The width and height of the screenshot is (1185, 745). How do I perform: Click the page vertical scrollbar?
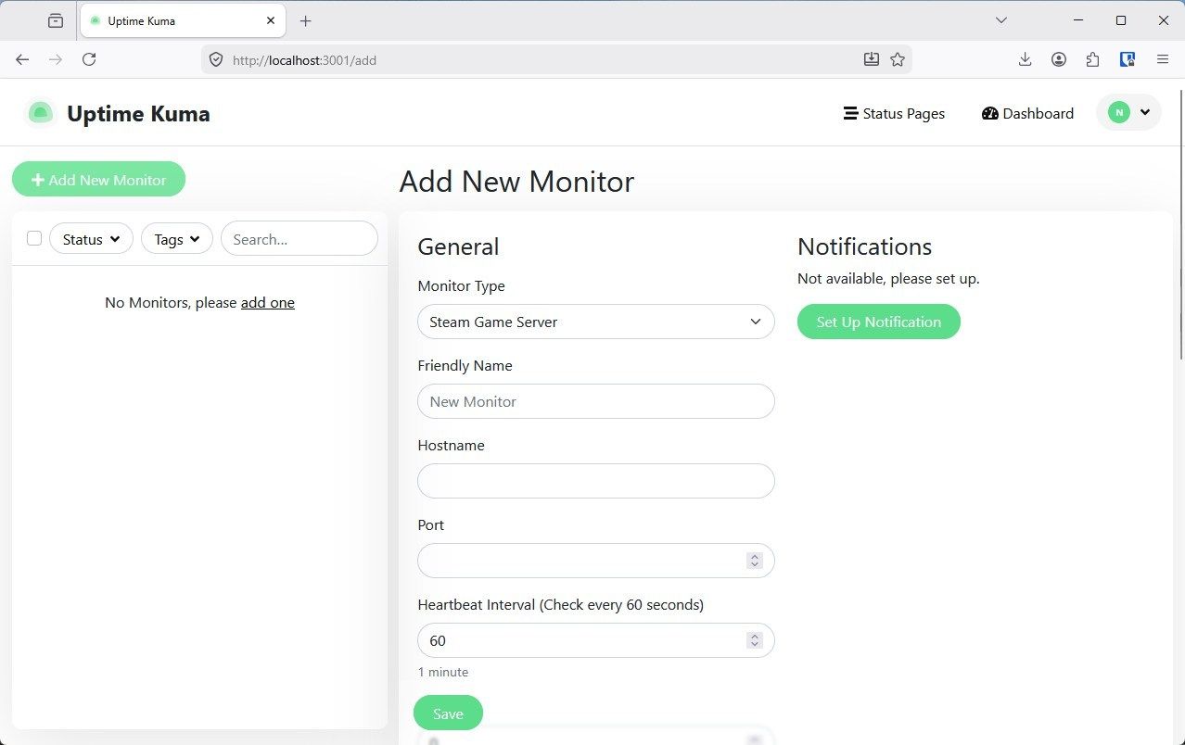pyautogui.click(x=1180, y=224)
